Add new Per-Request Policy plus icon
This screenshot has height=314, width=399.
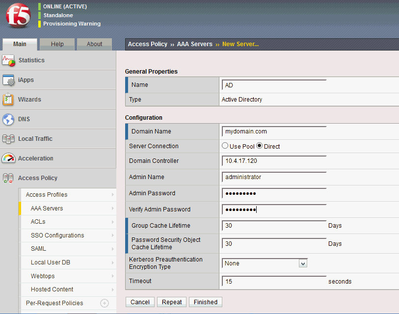click(104, 303)
